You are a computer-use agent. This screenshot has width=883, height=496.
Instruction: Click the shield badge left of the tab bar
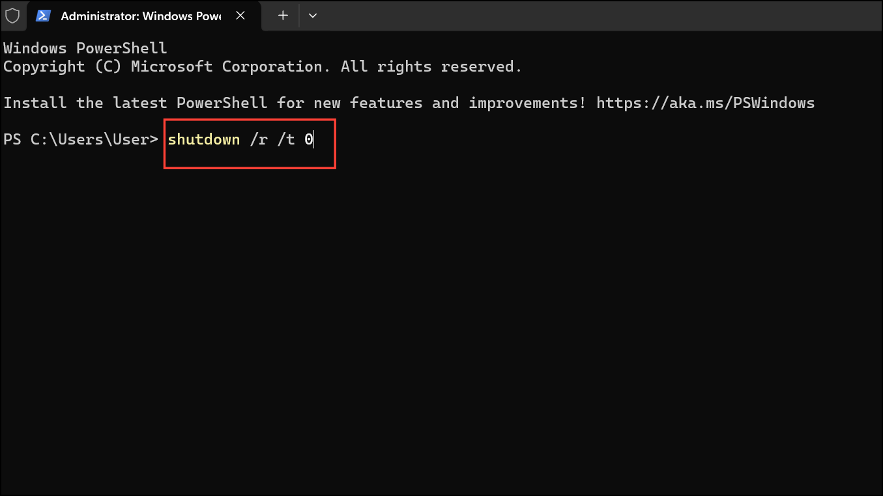13,16
